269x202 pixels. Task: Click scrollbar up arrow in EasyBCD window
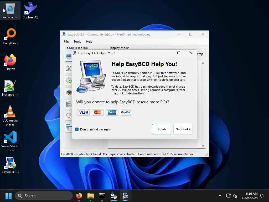click(x=203, y=63)
